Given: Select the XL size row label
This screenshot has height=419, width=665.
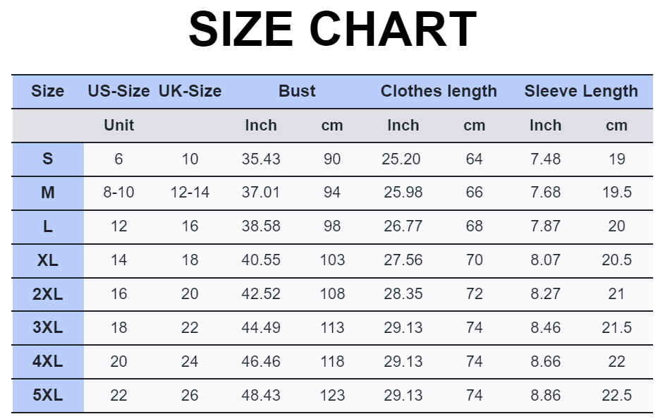Looking at the screenshot, I should coord(47,260).
